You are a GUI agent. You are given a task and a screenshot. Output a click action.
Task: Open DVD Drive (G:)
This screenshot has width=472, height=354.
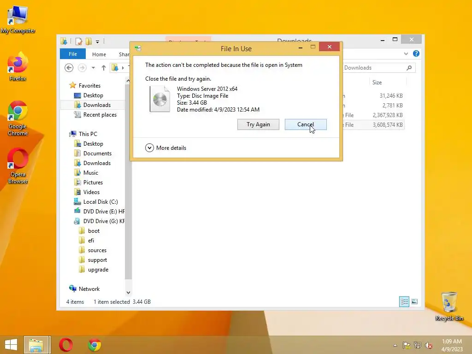click(x=99, y=221)
